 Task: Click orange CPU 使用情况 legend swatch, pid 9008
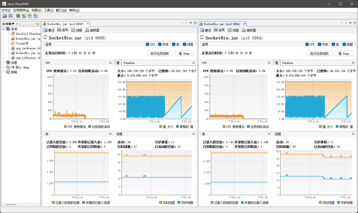pos(65,127)
